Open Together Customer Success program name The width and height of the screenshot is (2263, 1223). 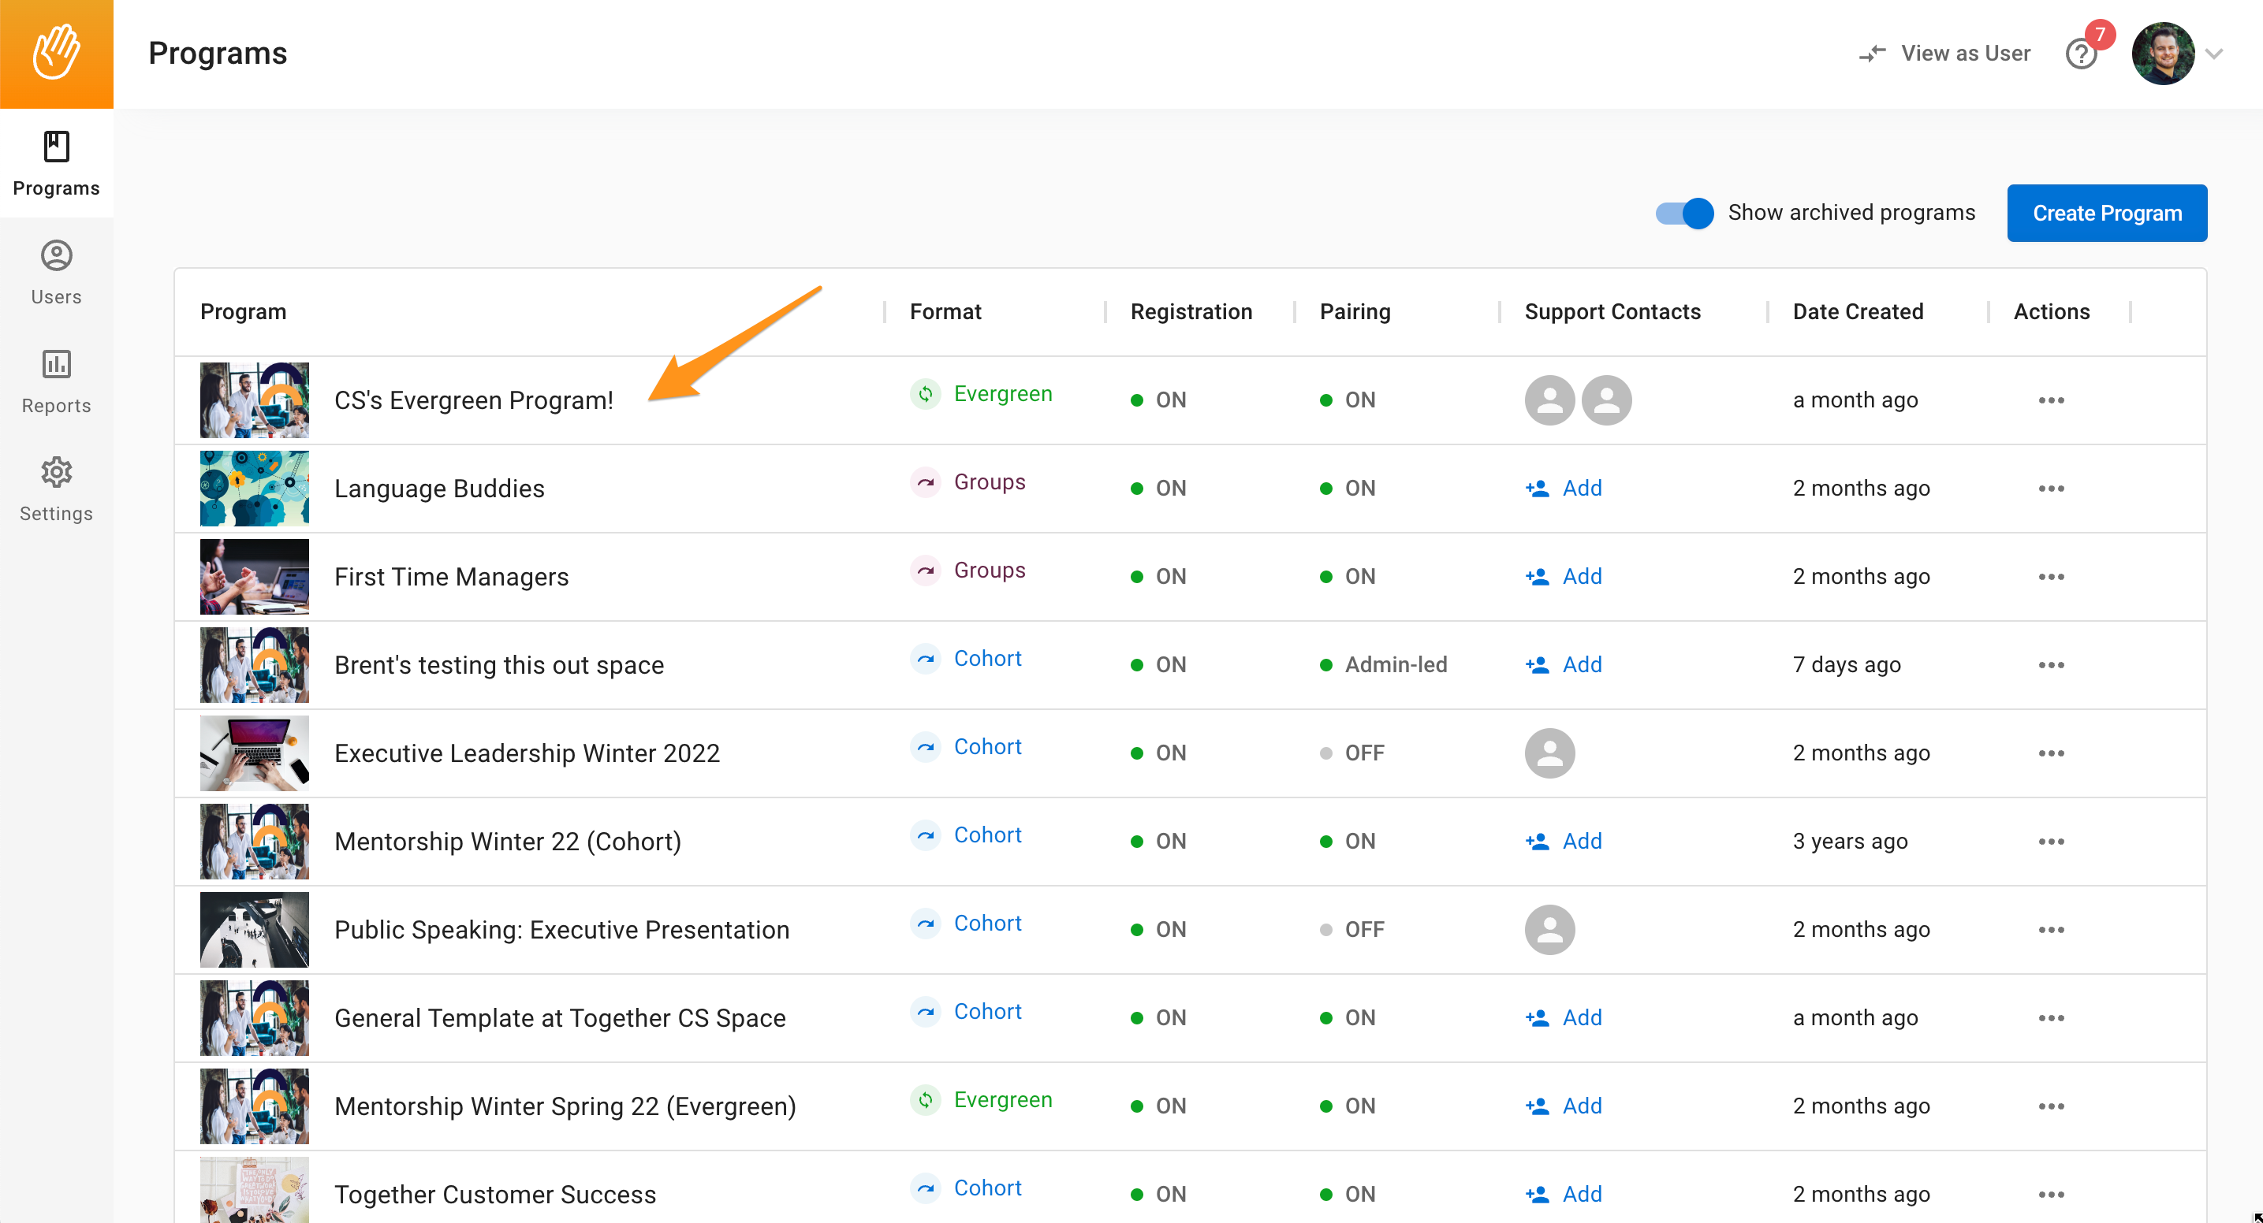[494, 1195]
